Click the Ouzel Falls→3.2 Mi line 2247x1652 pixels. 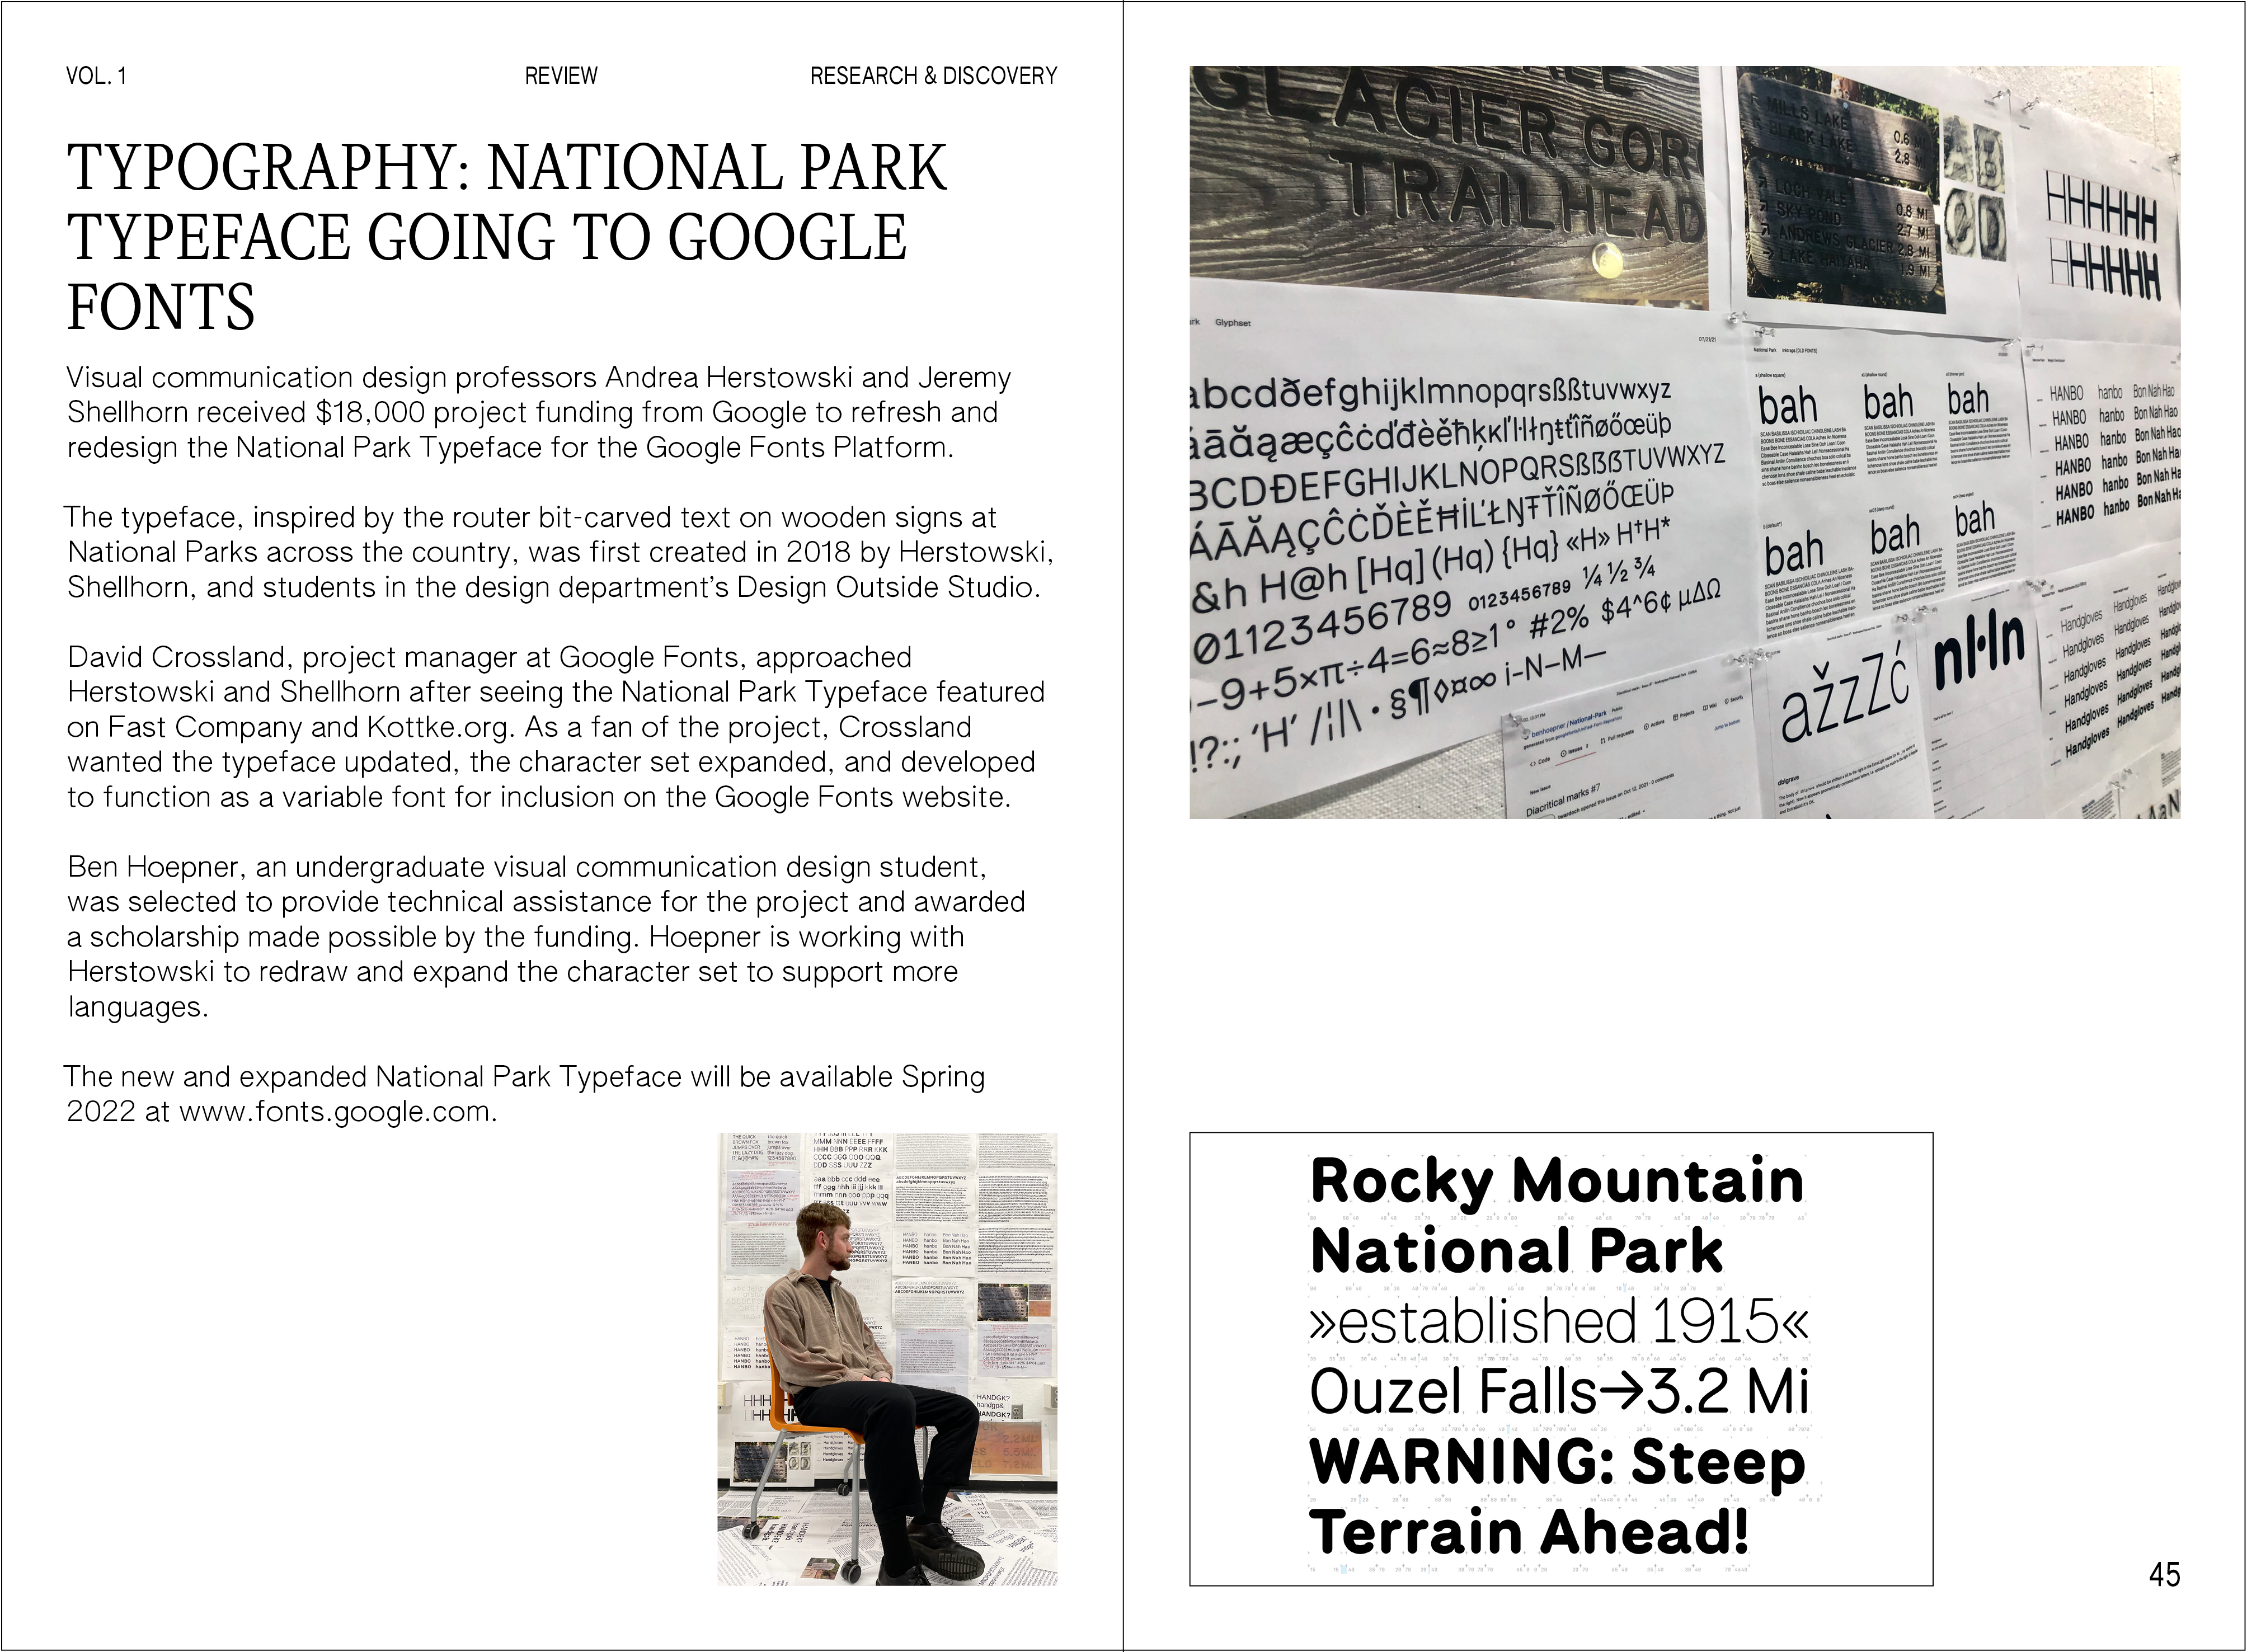tap(1558, 1391)
